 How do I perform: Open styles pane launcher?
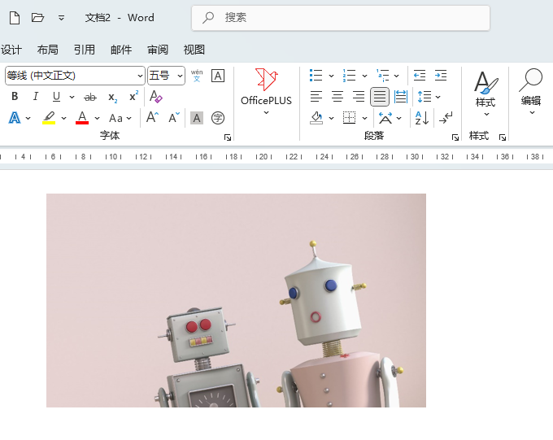click(503, 137)
